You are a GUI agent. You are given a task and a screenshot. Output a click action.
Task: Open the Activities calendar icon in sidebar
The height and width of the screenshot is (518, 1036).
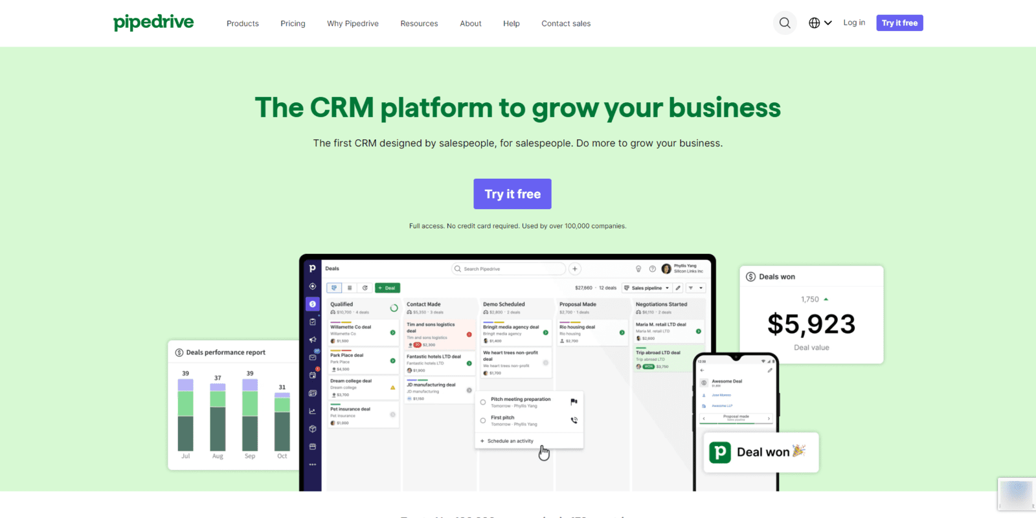pos(313,375)
